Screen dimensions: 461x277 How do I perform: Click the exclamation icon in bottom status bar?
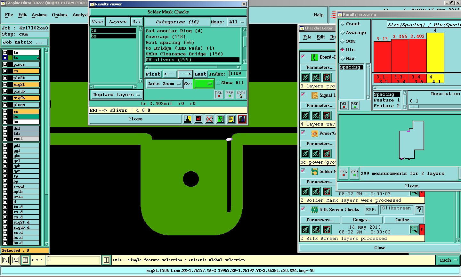click(x=106, y=260)
